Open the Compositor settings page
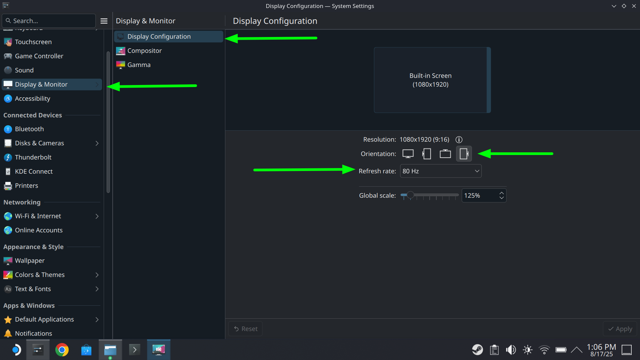 pos(144,51)
